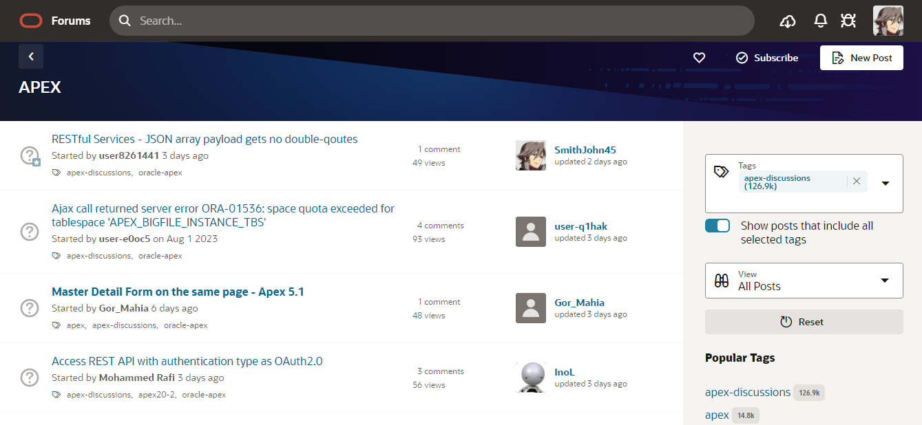Image resolution: width=922 pixels, height=425 pixels.
Task: Toggle show posts with all selected tags
Action: 717,226
